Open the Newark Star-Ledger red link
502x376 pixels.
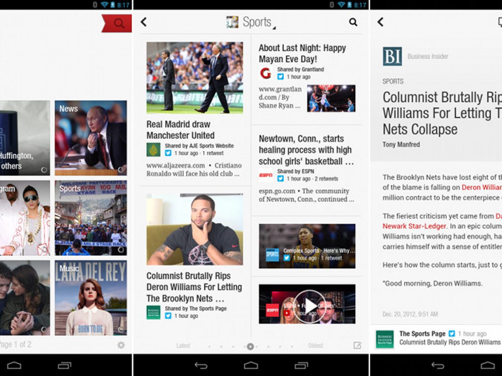(x=414, y=226)
